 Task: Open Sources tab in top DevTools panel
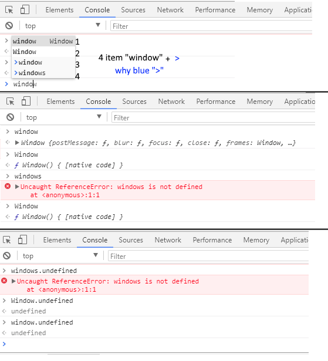pos(133,10)
